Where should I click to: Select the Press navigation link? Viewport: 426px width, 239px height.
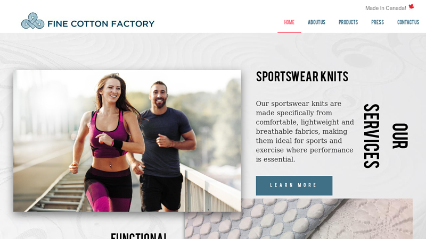point(378,22)
